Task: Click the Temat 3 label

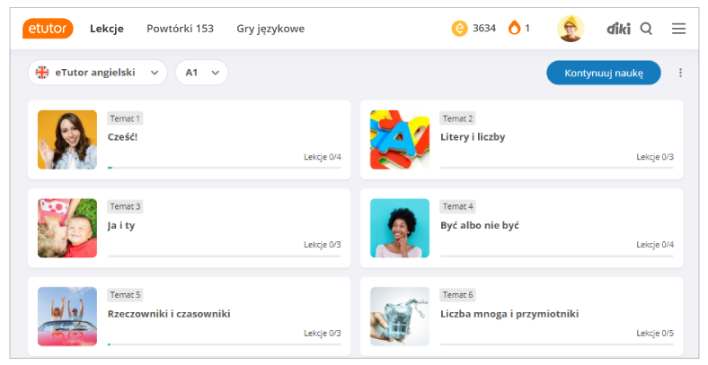Action: click(x=125, y=206)
